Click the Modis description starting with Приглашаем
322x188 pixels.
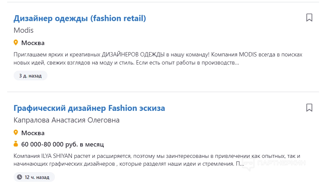click(x=158, y=59)
